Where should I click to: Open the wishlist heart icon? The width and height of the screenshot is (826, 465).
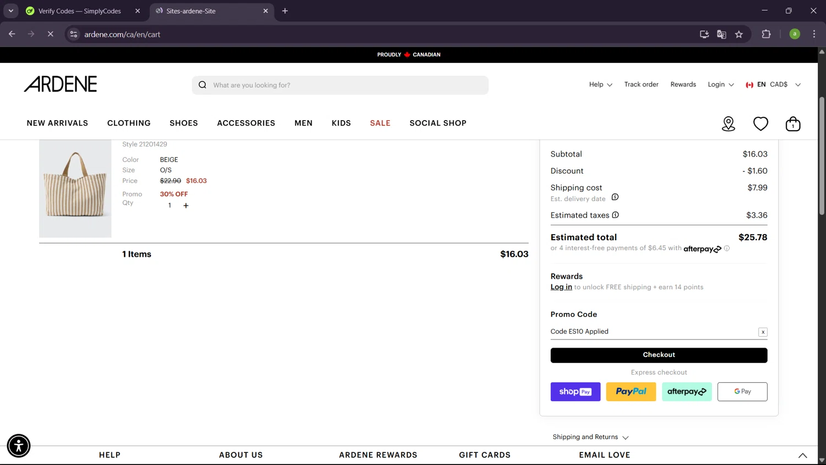(x=760, y=124)
